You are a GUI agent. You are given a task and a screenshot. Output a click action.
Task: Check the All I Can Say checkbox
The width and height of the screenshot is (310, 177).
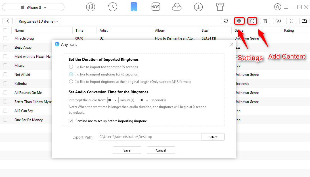click(x=5, y=111)
